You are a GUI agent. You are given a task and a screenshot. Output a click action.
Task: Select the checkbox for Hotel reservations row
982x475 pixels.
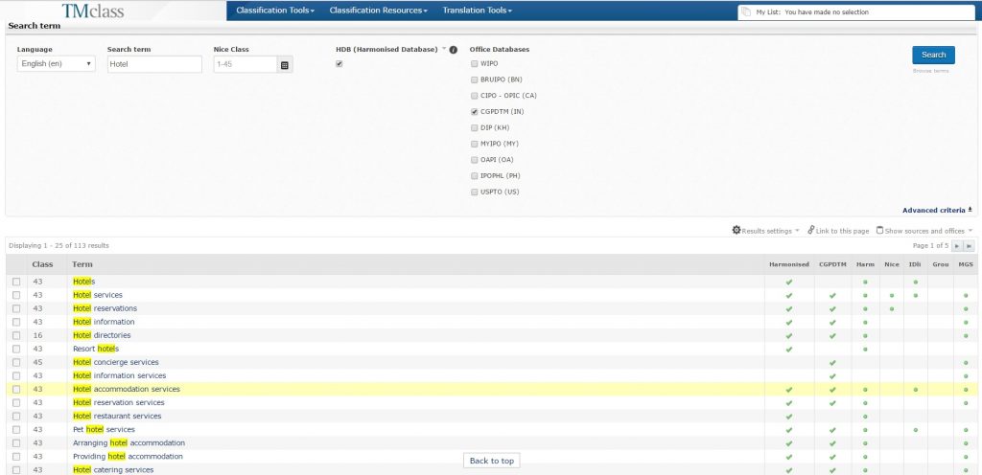tap(16, 308)
